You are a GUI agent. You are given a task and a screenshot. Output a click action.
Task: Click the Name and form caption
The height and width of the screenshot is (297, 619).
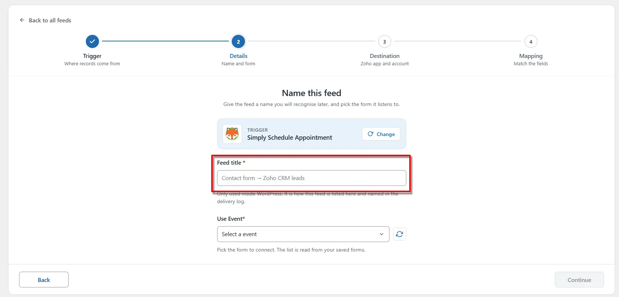238,64
